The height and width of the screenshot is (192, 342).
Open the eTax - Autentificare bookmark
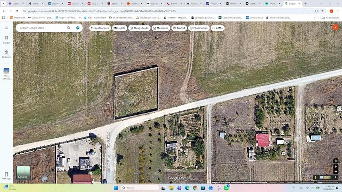[95, 17]
